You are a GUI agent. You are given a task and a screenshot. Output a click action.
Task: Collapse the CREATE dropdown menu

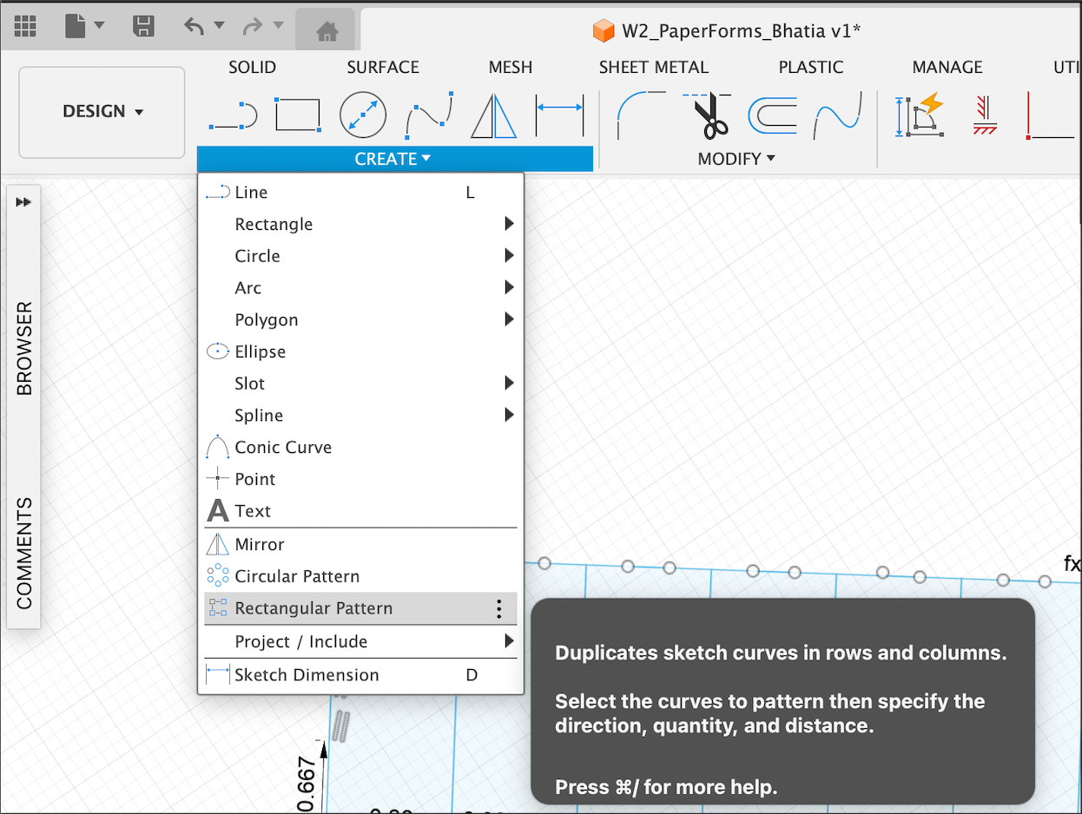(393, 159)
